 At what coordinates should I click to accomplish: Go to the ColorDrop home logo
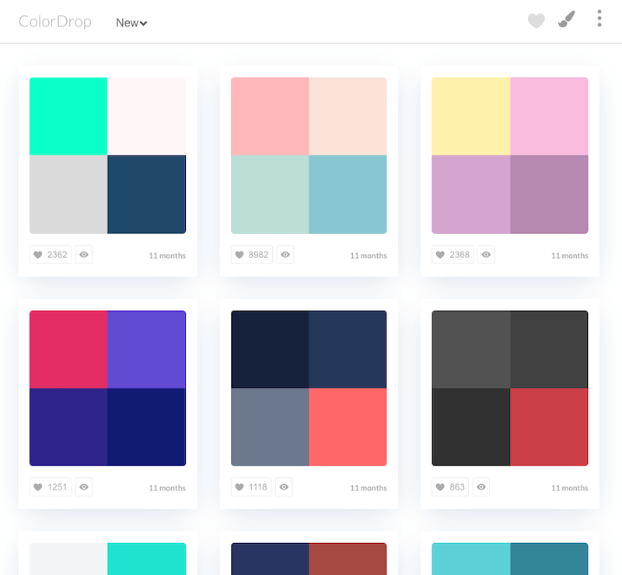pos(55,22)
